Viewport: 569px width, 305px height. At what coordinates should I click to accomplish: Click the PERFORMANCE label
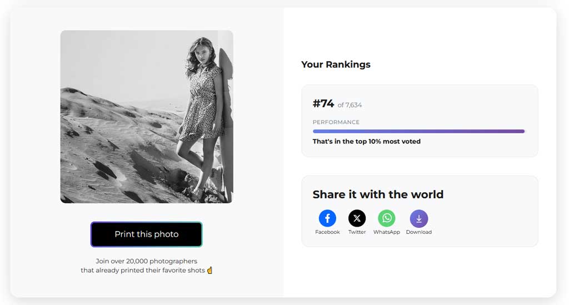(x=336, y=122)
